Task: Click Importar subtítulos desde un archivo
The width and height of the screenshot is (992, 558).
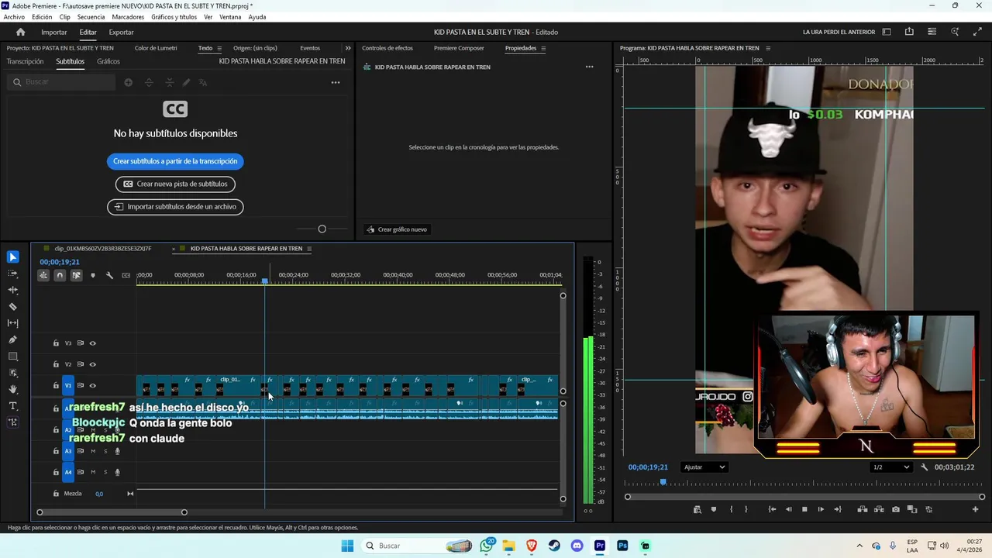Action: pyautogui.click(x=175, y=207)
